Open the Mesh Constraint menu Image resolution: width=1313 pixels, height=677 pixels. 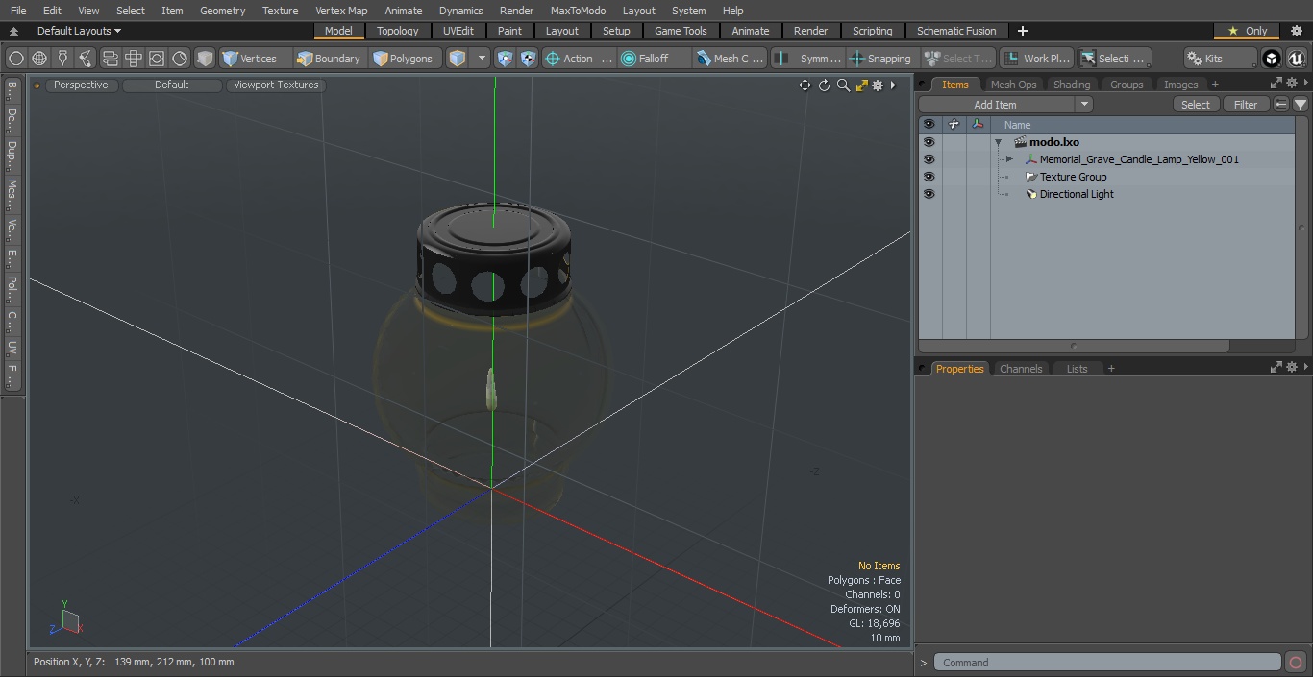tap(731, 59)
